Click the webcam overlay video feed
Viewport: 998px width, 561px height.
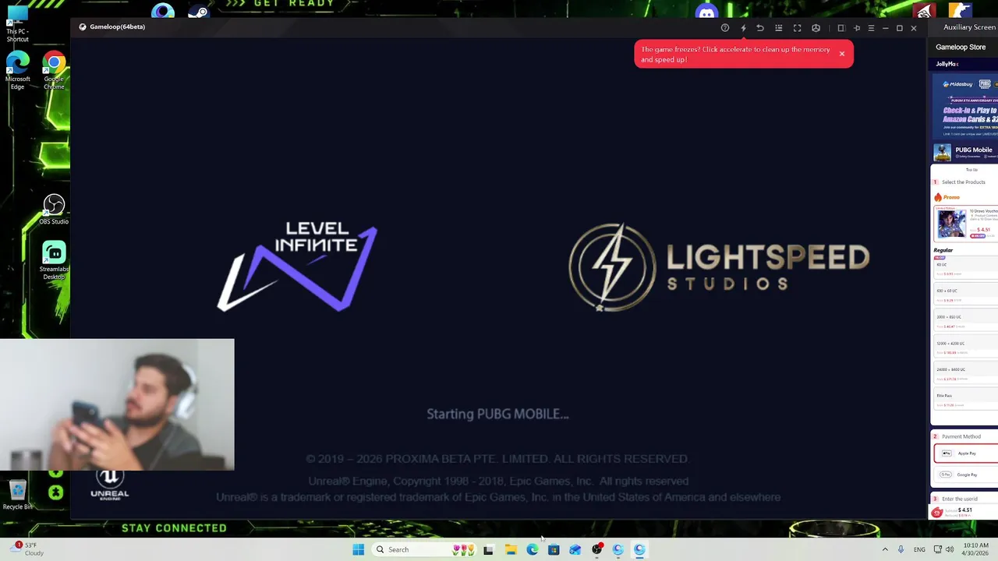(x=117, y=404)
